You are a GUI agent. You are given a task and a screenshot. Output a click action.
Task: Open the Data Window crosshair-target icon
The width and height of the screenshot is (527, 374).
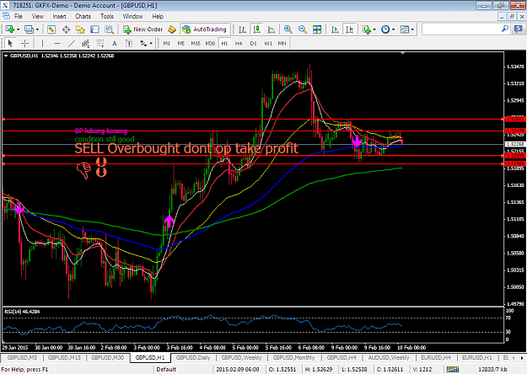(x=66, y=29)
